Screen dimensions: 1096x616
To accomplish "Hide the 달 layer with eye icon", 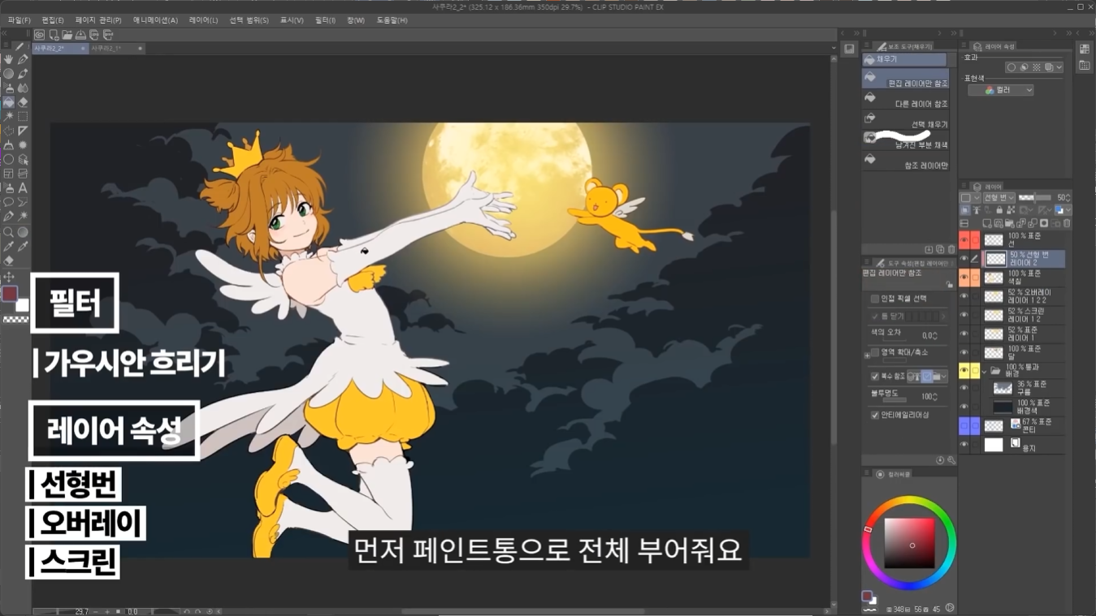I will pyautogui.click(x=964, y=352).
